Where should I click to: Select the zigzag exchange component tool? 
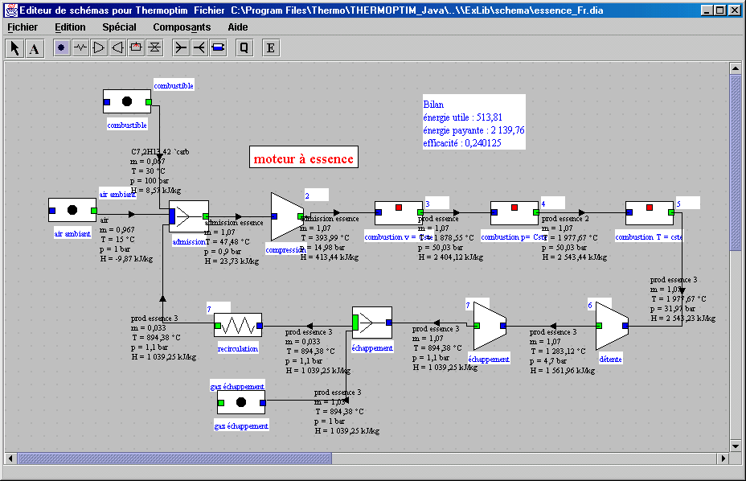(x=81, y=47)
